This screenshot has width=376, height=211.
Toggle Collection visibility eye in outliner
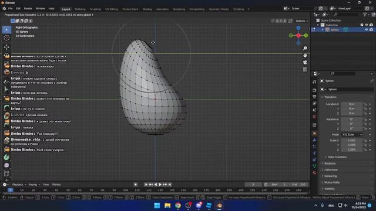click(366, 25)
